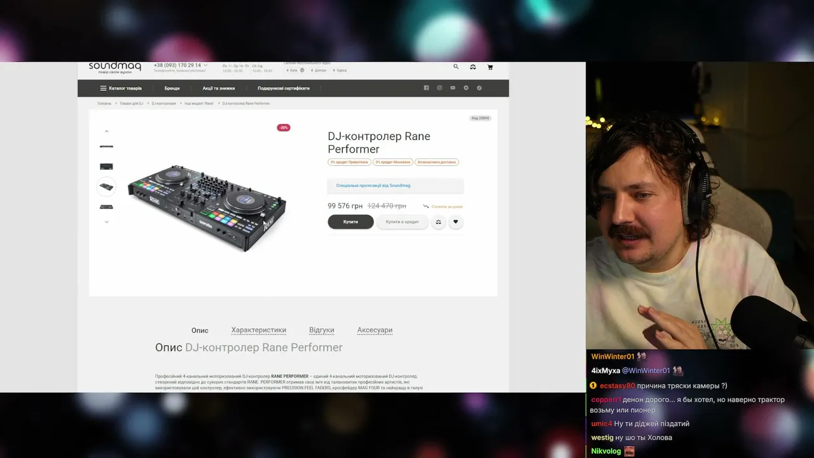Select the first product thumbnail
The height and width of the screenshot is (458, 814).
coord(106,146)
